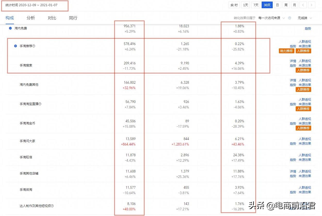Select the 7天 time range
Screen dimensions: 322x216
point(256,5)
